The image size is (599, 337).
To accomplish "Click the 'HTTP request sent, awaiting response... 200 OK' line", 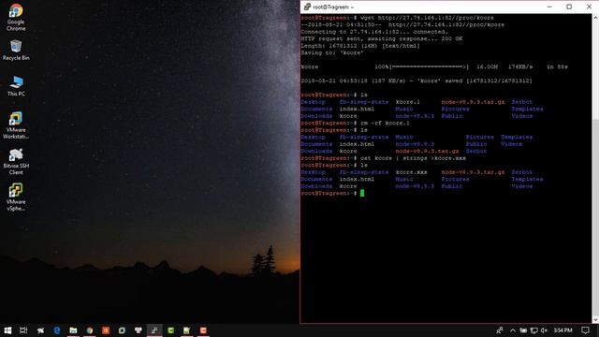I will [381, 38].
